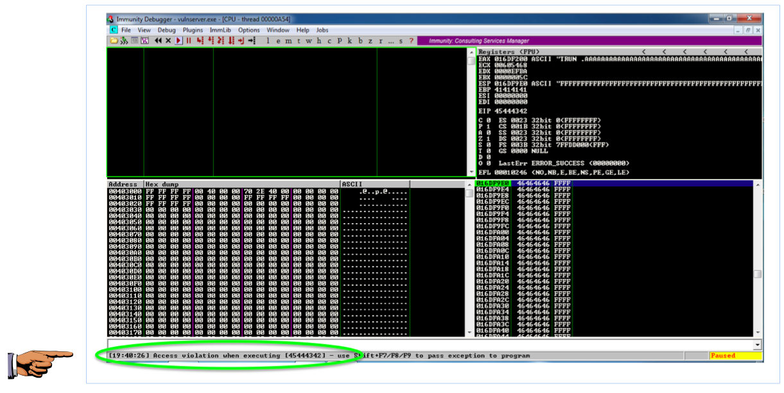Close the debugged program with X icon
This screenshot has width=784, height=393.
[x=168, y=40]
